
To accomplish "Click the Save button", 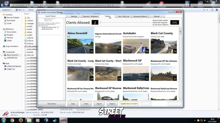I will tap(73, 104).
